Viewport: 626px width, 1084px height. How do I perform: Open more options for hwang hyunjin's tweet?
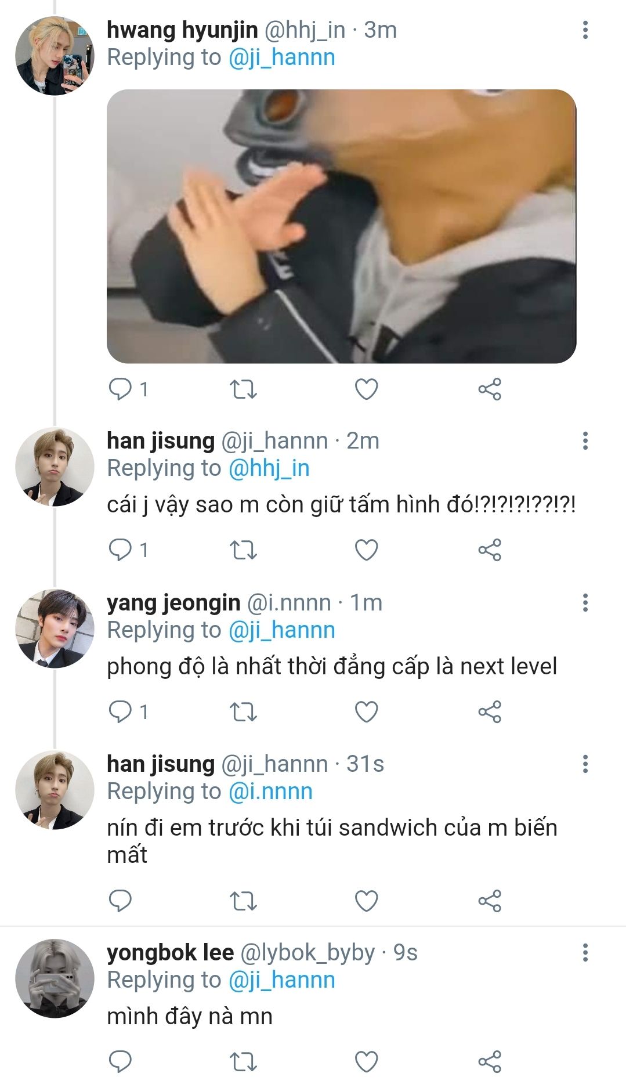[x=585, y=30]
